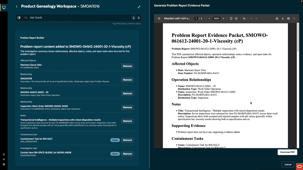Remove the SMOAI1018 relationship
The image size is (303, 170).
coord(127,80)
